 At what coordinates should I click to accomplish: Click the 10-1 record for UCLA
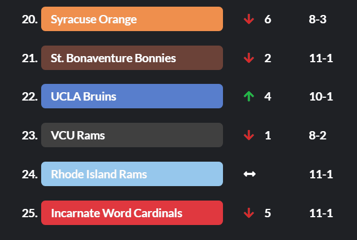point(321,97)
